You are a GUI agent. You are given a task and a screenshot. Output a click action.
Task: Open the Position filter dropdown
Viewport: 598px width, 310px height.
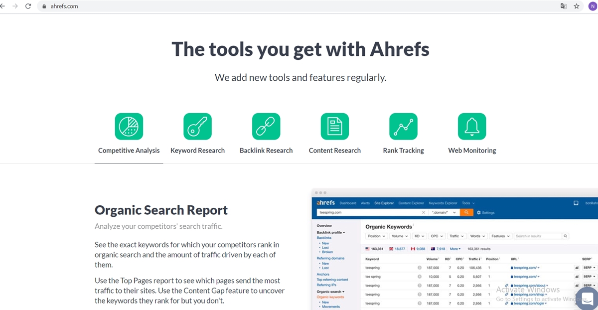pyautogui.click(x=377, y=236)
